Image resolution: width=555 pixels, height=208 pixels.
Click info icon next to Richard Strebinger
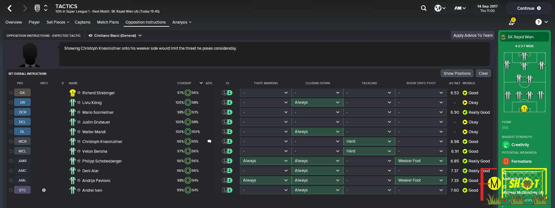[x=79, y=93]
